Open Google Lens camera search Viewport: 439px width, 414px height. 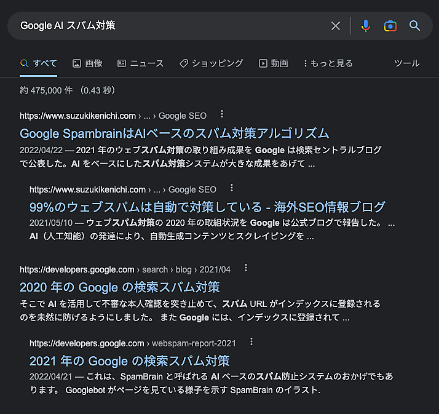tap(390, 26)
